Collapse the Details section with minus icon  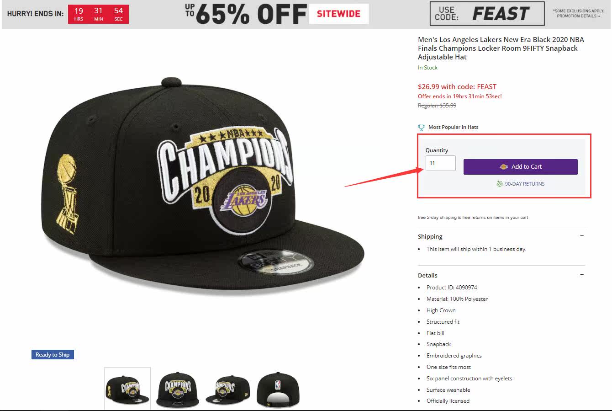point(582,275)
